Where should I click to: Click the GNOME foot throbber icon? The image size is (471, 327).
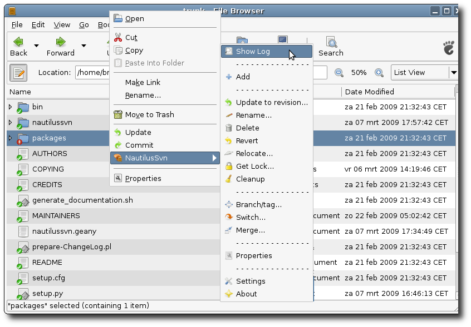click(x=449, y=48)
